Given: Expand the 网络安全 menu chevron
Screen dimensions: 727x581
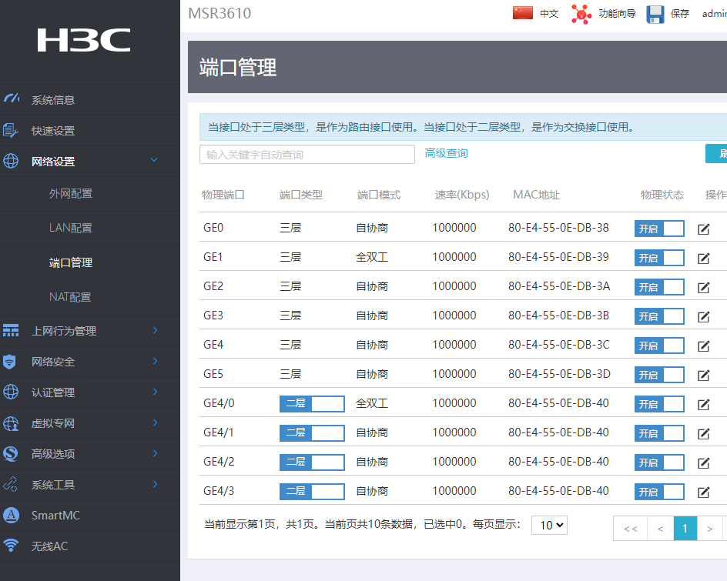Looking at the screenshot, I should coord(156,360).
